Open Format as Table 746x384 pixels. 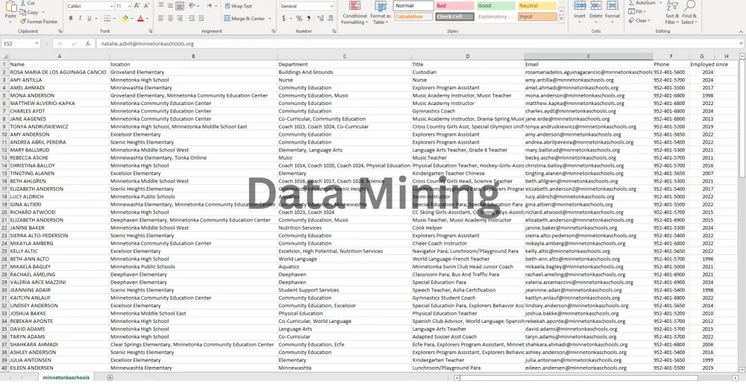380,13
